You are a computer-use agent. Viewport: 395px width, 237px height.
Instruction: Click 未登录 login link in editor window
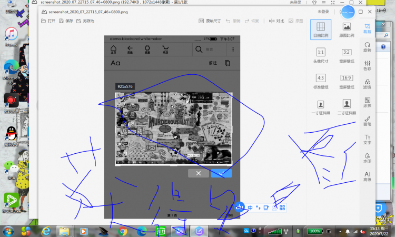pyautogui.click(x=323, y=12)
